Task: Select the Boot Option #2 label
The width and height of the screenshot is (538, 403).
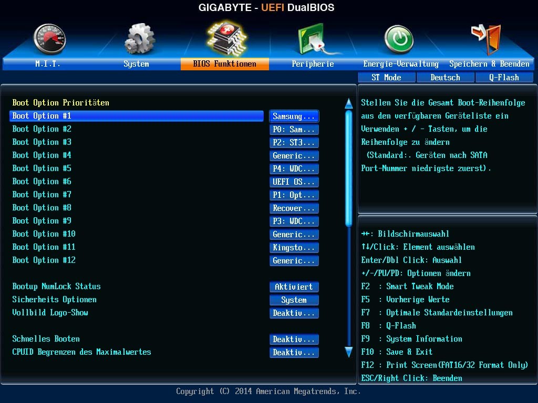Action: [x=42, y=129]
